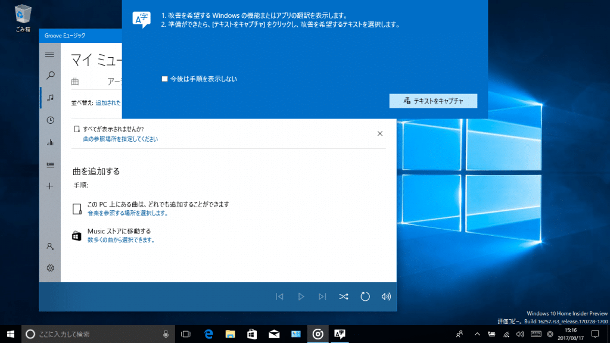Open Groove settings via the gear icon

coord(50,268)
